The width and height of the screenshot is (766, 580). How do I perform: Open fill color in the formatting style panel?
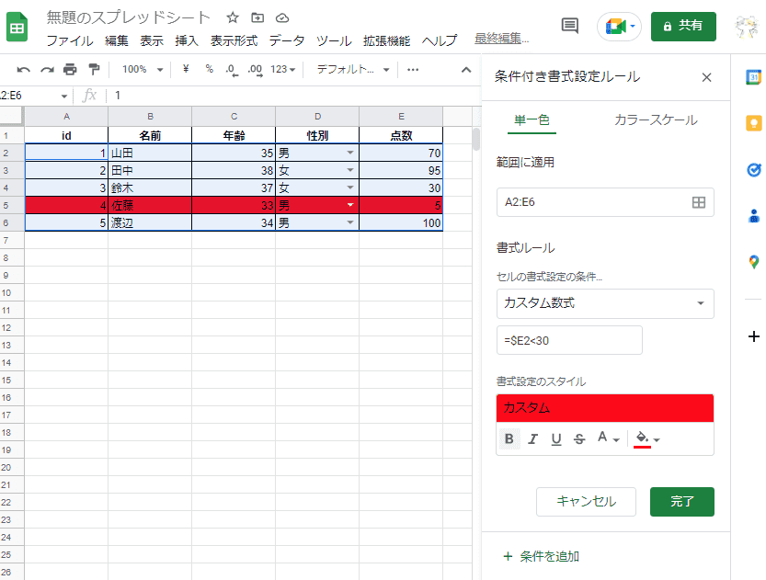pyautogui.click(x=642, y=439)
